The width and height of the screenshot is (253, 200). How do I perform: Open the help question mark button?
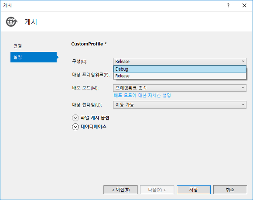pos(228,6)
